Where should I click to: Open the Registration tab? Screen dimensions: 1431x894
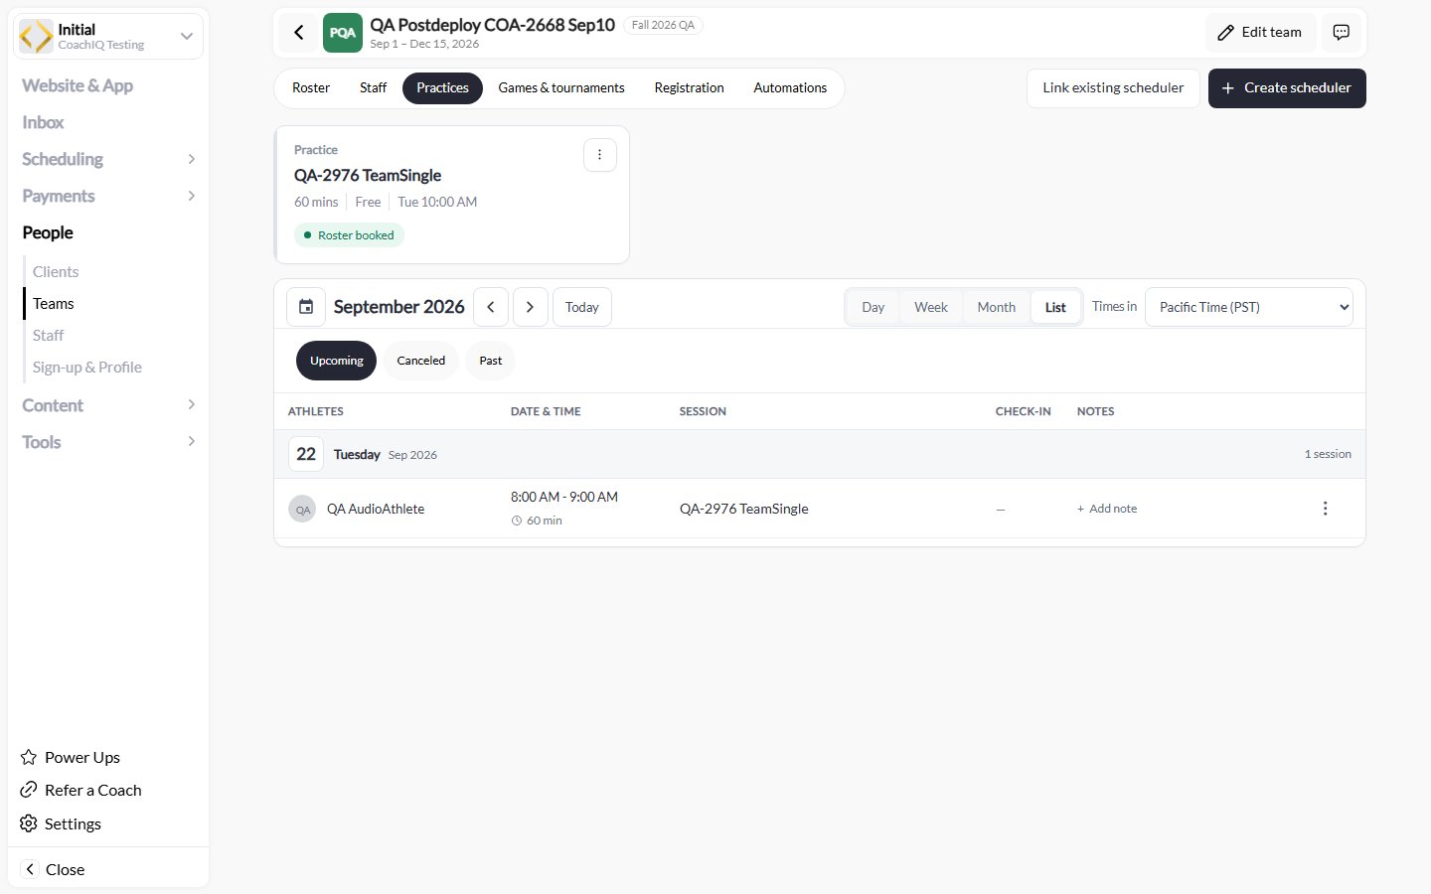690,88
